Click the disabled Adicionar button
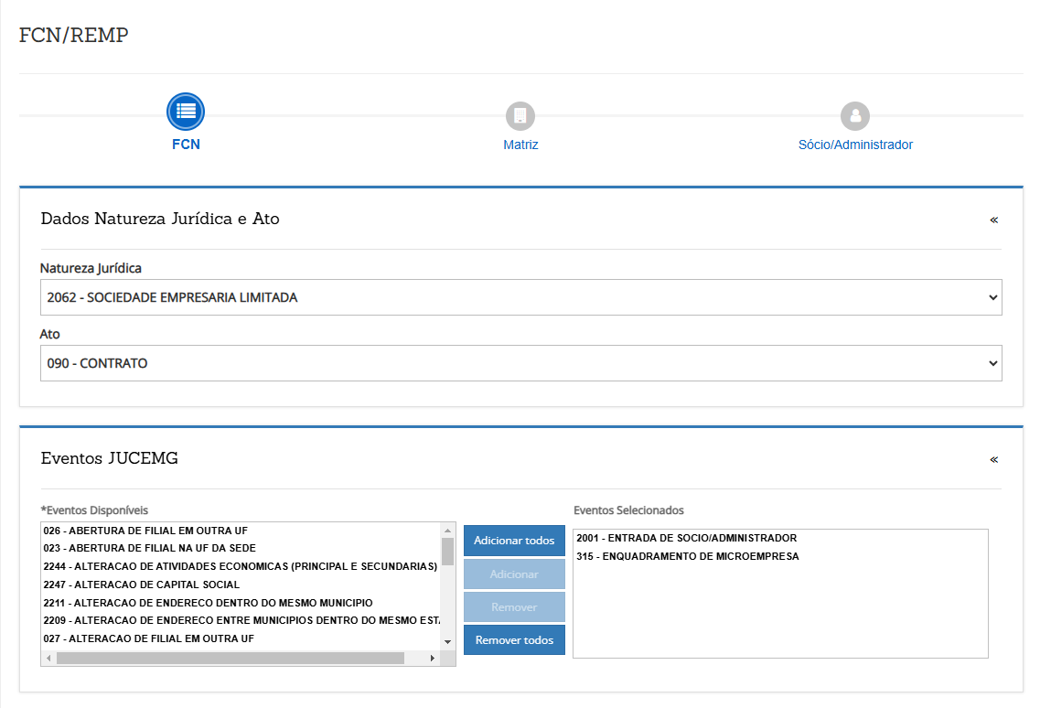Viewport: 1040px width, 708px height. tap(514, 574)
